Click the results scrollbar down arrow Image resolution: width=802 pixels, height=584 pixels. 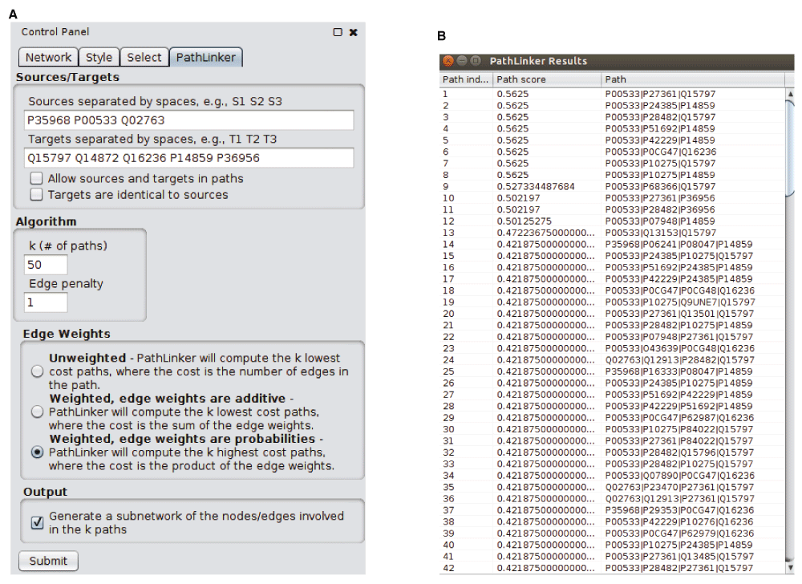[x=790, y=568]
